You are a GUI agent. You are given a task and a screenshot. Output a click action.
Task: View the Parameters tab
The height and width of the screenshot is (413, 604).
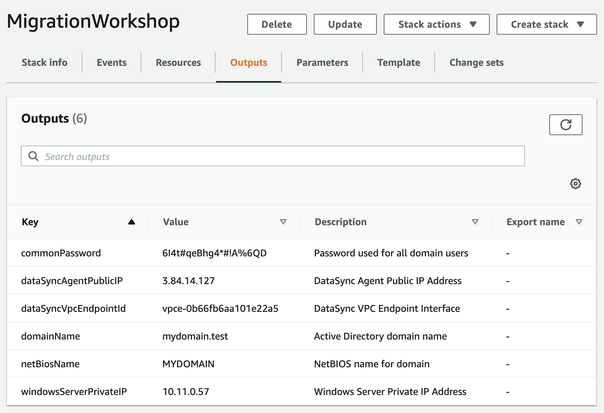[322, 63]
